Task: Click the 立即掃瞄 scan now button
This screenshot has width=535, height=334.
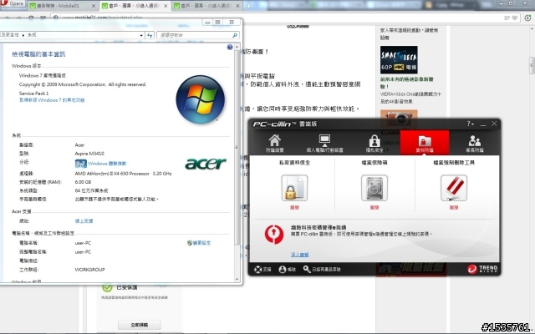Action: pyautogui.click(x=140, y=325)
